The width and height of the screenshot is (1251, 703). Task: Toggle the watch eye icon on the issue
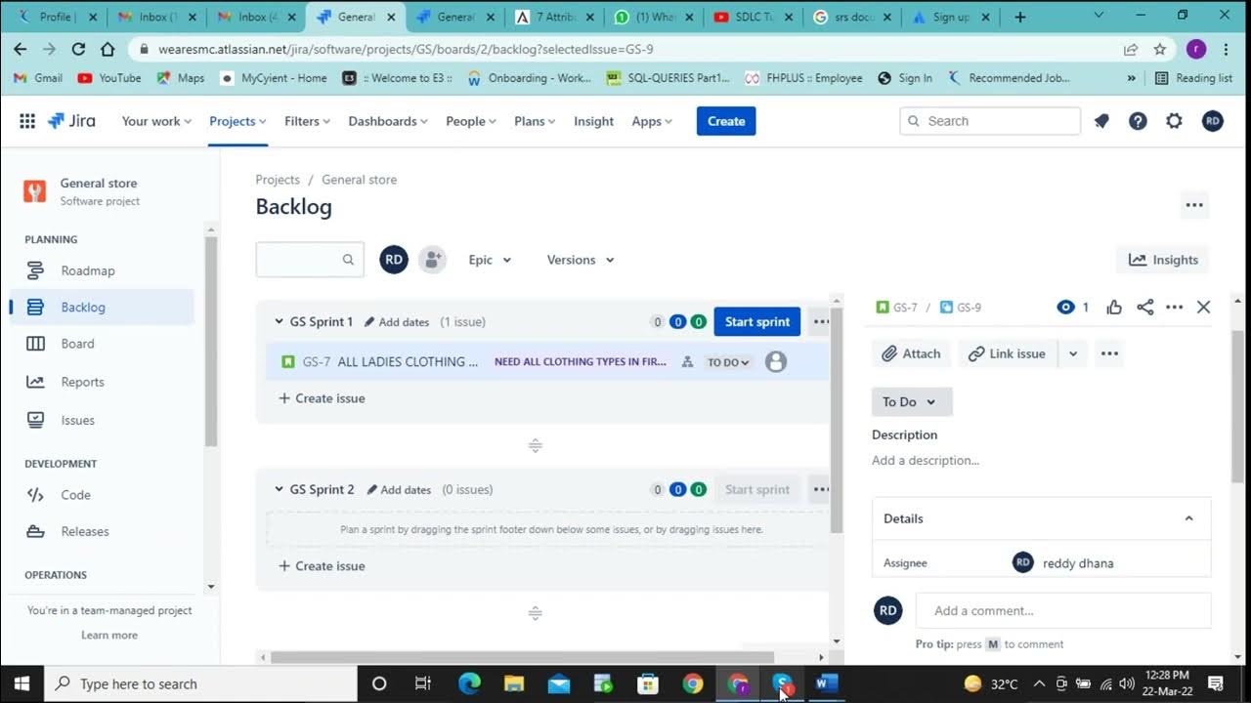pos(1065,308)
